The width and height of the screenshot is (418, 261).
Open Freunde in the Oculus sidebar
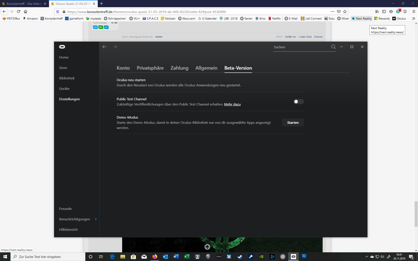(x=65, y=209)
